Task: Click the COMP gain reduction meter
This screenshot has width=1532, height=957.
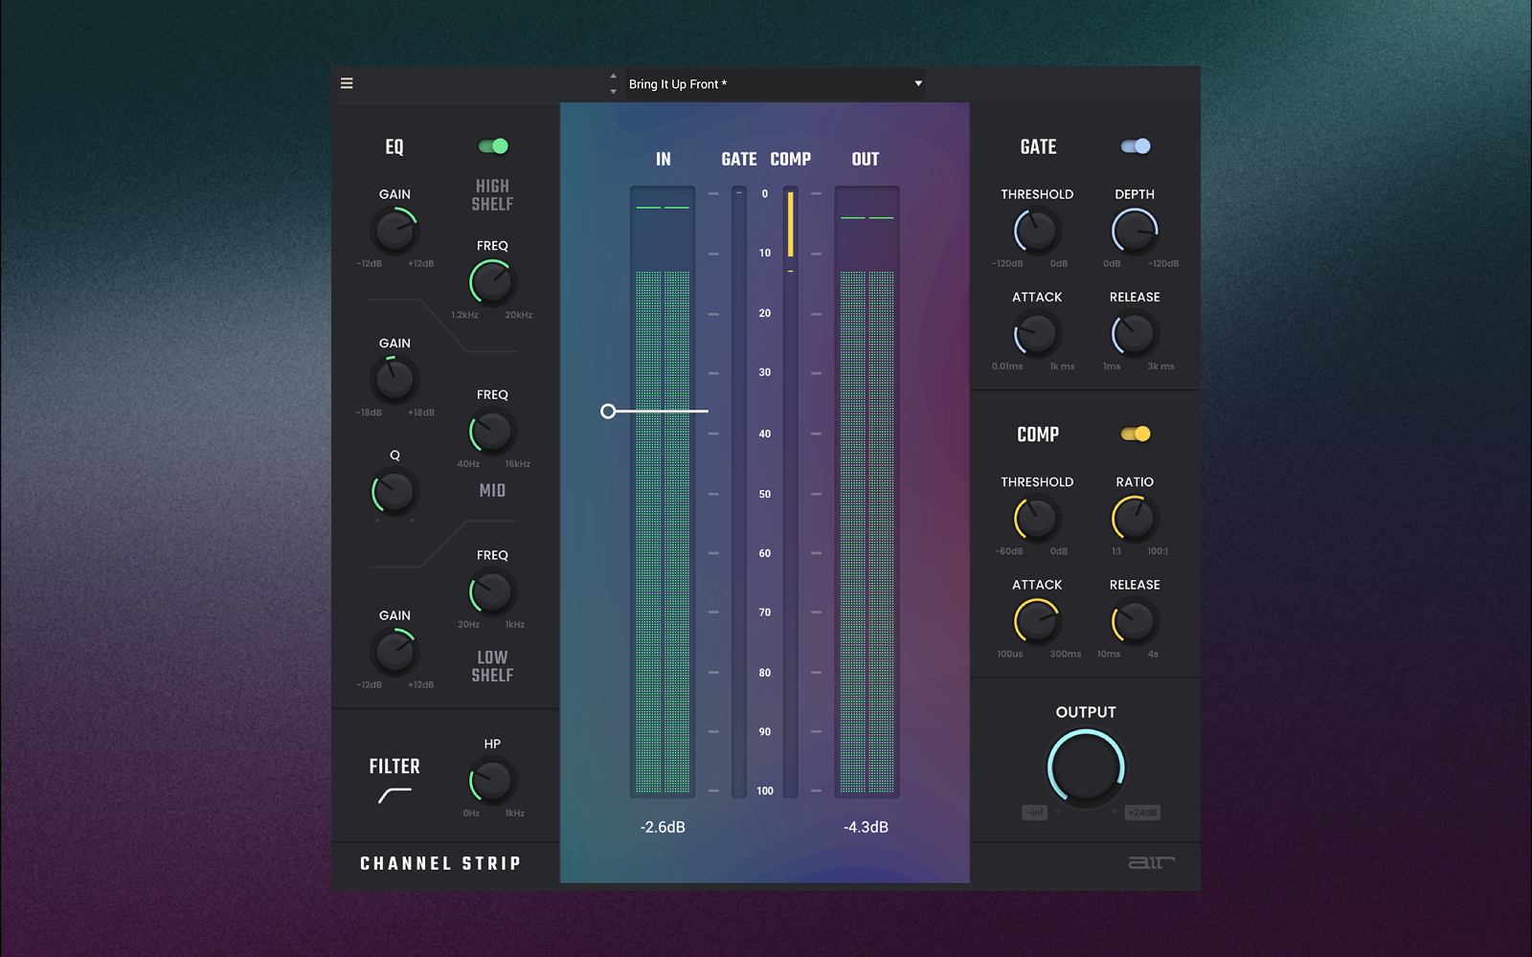Action: pos(791,492)
